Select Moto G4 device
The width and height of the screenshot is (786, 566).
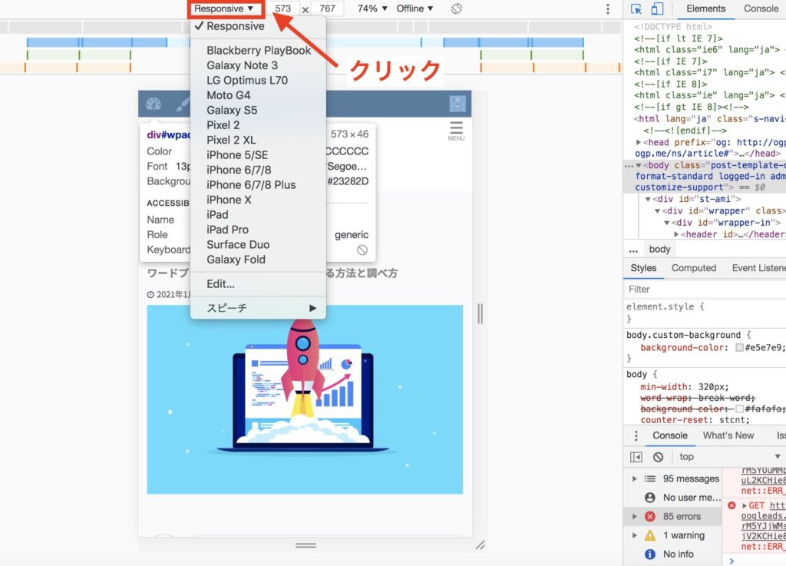(258, 95)
